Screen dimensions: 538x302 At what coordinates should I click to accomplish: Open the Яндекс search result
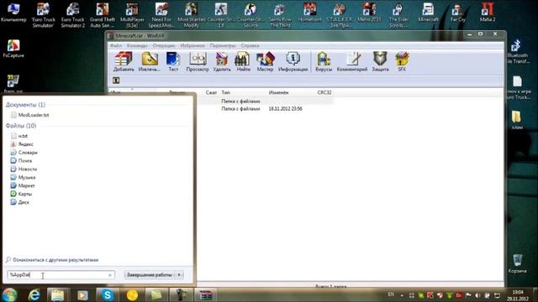pos(22,144)
